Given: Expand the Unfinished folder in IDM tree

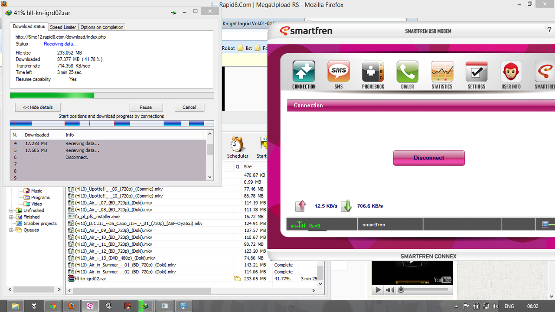Looking at the screenshot, I should [11, 211].
